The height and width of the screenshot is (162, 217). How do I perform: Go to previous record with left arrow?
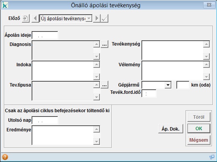pyautogui.click(x=35, y=18)
